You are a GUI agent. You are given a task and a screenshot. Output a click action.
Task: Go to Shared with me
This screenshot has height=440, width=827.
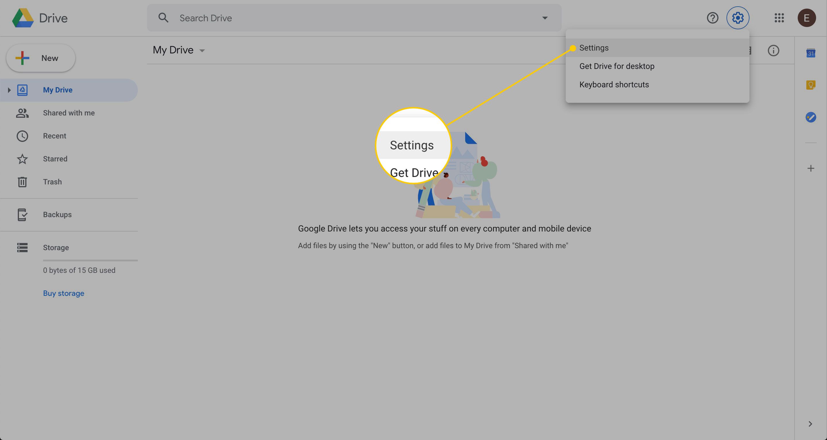(69, 113)
